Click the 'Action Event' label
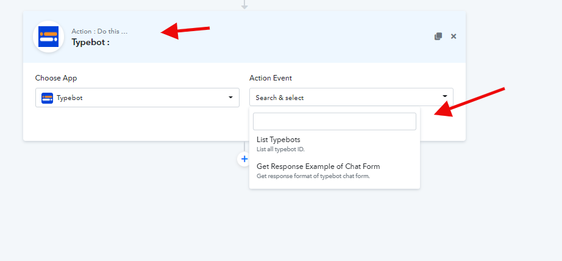This screenshot has width=562, height=261. coord(271,78)
